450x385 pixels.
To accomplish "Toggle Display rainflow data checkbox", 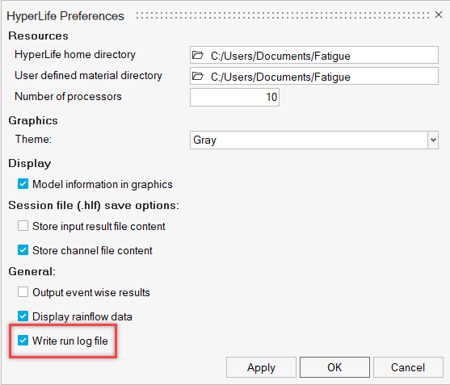I will point(23,316).
